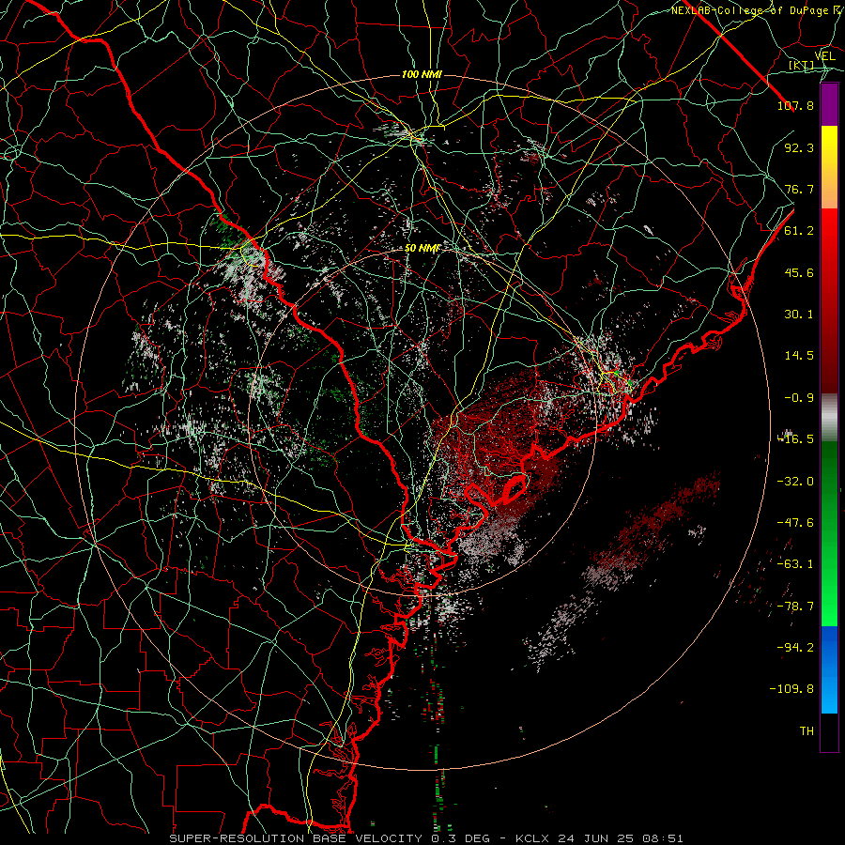Image resolution: width=845 pixels, height=845 pixels.
Task: Click the -16.5 velocity scale value
Action: [x=795, y=439]
